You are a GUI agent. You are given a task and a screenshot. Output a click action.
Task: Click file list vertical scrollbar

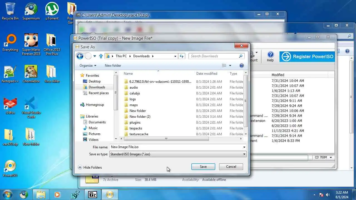[246, 101]
